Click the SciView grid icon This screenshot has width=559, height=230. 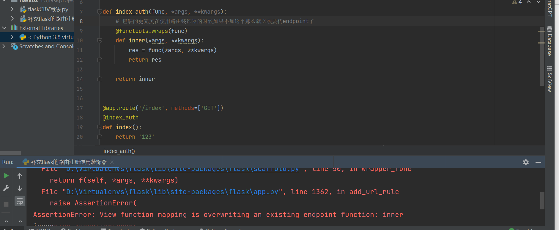click(549, 68)
